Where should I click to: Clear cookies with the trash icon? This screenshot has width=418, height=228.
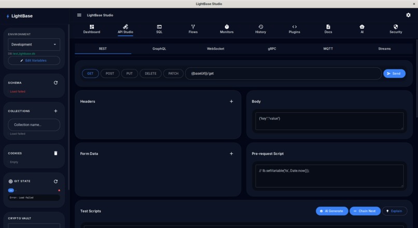(x=55, y=153)
